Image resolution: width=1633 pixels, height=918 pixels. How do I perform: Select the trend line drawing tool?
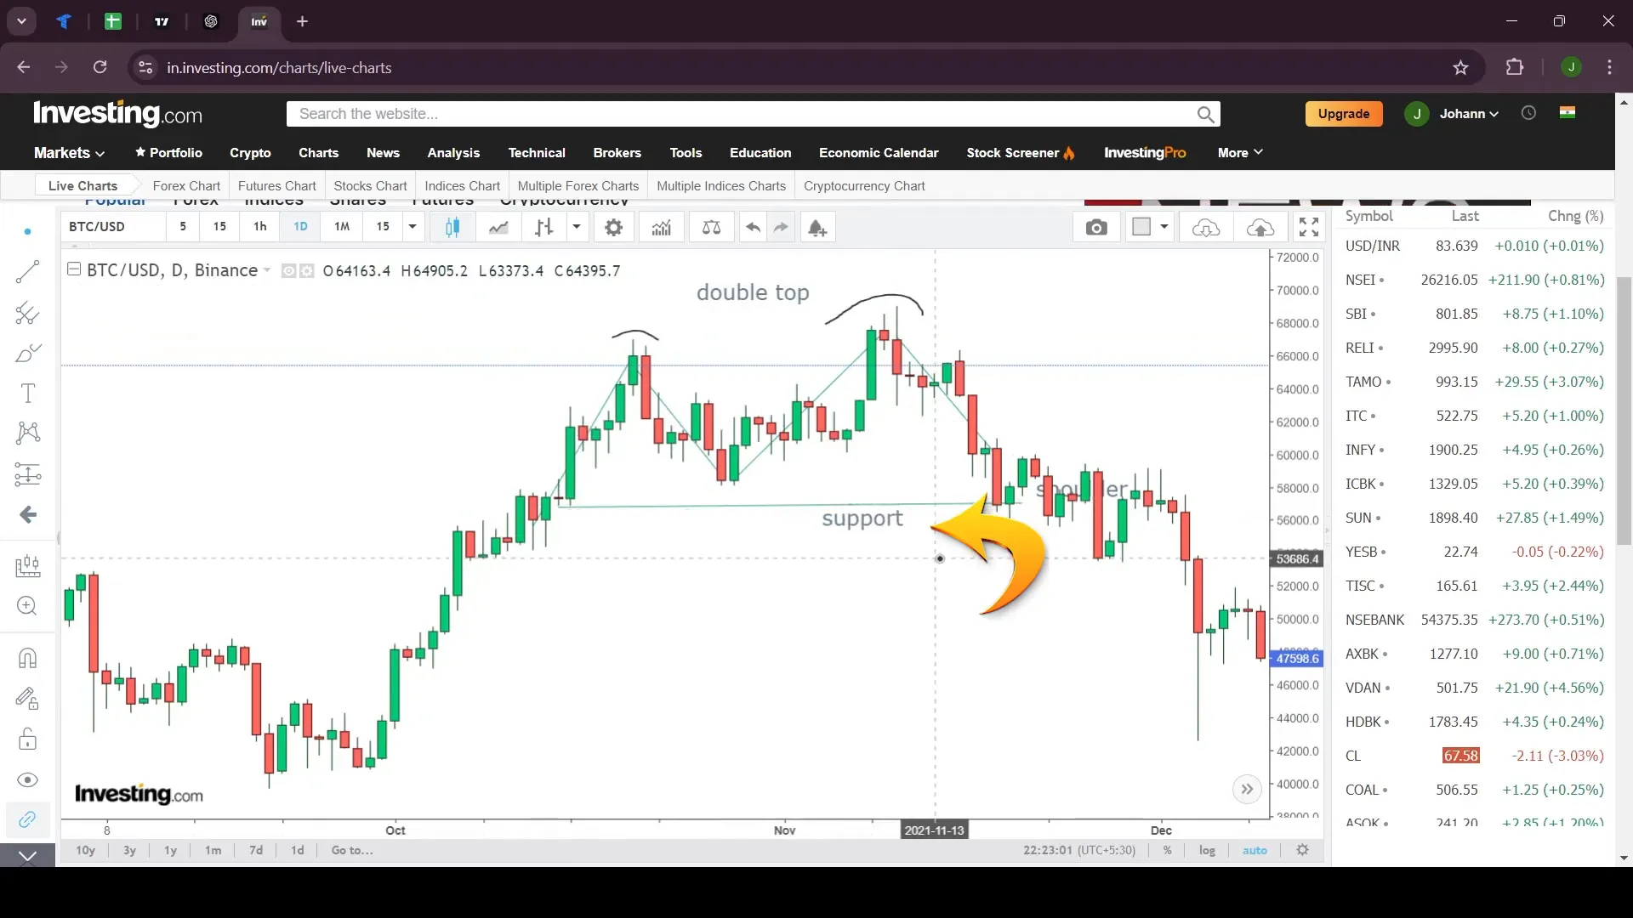[x=27, y=272]
